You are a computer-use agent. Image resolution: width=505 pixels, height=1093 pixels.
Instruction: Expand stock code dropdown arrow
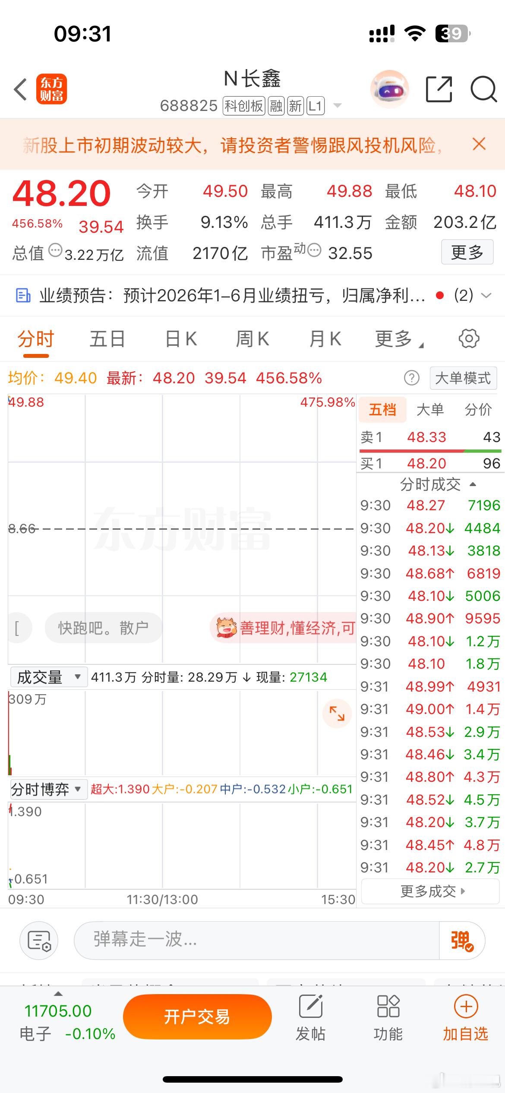tap(338, 105)
